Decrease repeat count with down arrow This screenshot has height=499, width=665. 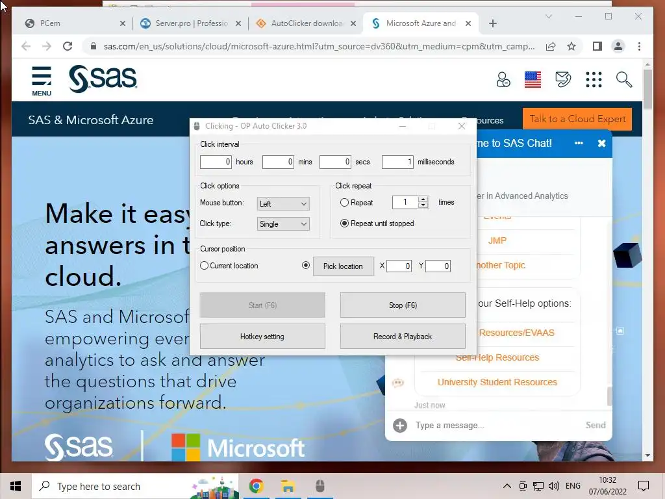pos(423,205)
